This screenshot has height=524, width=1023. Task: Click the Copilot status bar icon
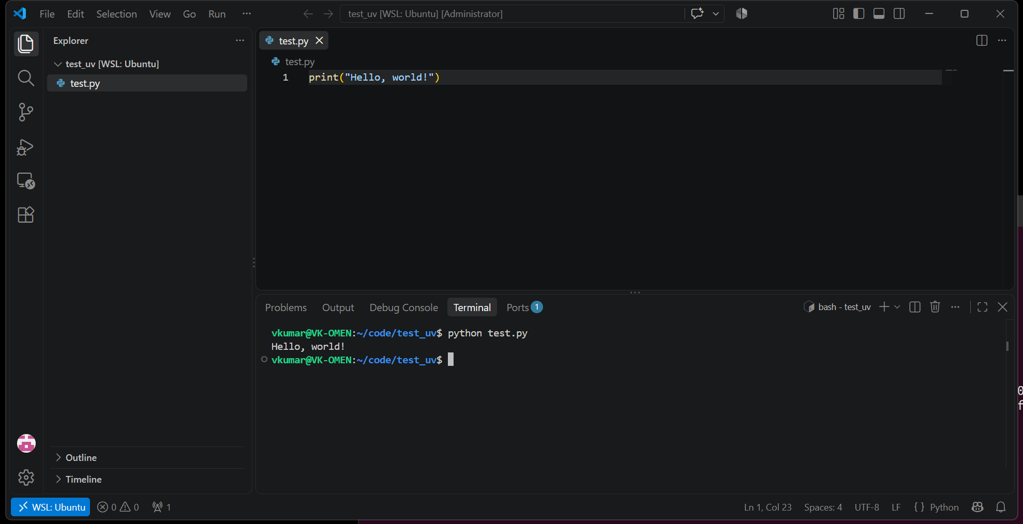[977, 507]
